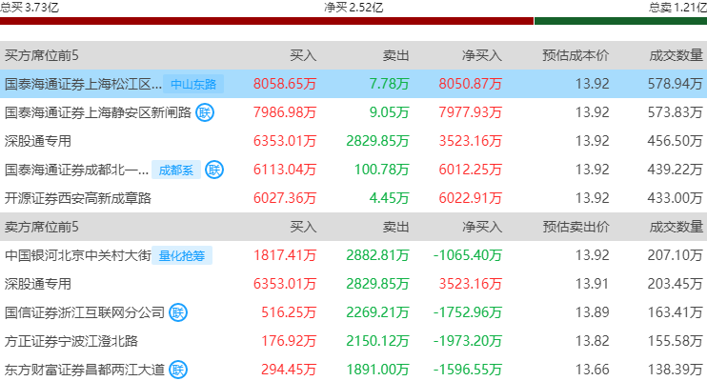707x381 pixels.
Task: Select seat 中国银河北京中关村大街
Action: coord(78,255)
